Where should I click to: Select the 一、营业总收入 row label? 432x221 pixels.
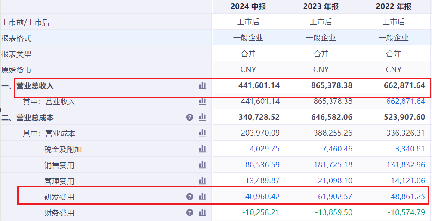[x=28, y=86]
